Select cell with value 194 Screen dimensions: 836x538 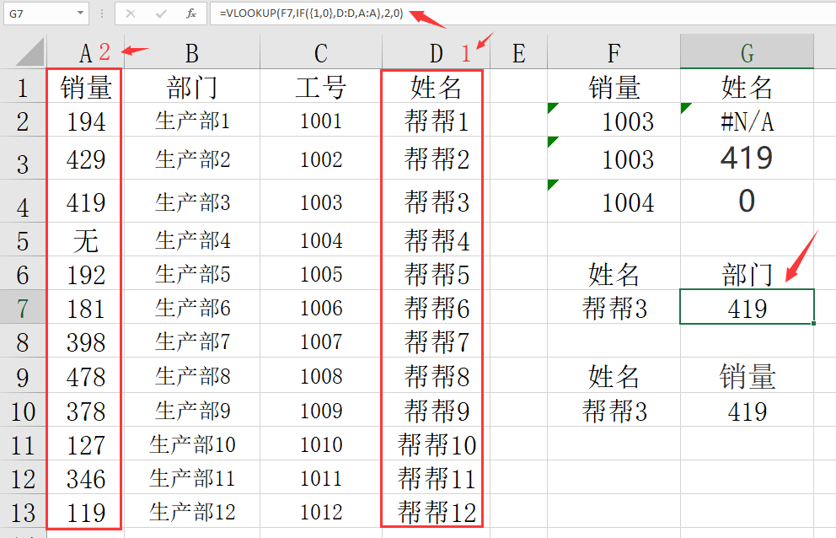85,120
